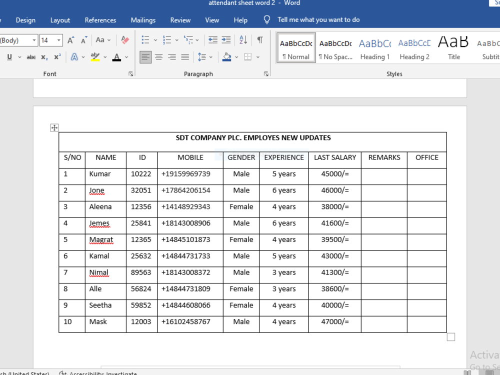The height and width of the screenshot is (375, 500).
Task: Open the Layout tab
Action: pyautogui.click(x=60, y=20)
